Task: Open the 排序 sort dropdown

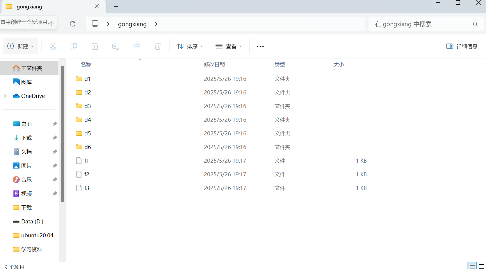Action: coord(190,46)
